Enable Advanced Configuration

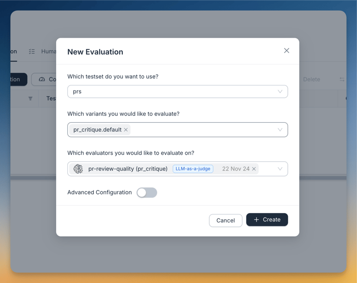147,192
